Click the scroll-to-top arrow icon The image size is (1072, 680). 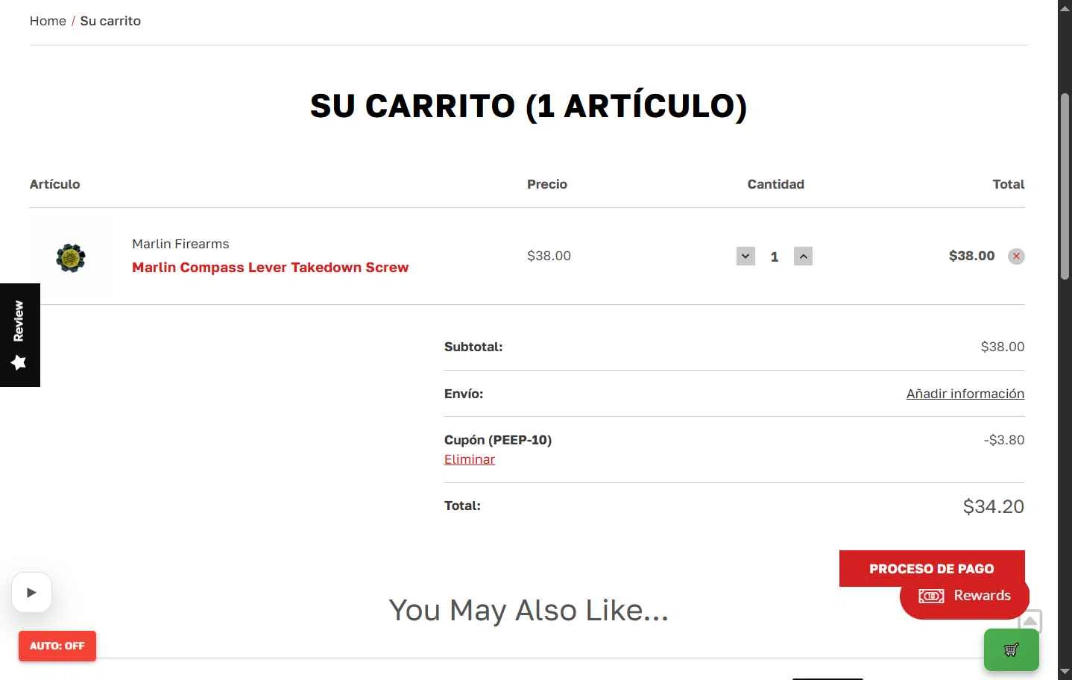pyautogui.click(x=1030, y=621)
